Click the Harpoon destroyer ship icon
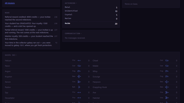 click(x=167, y=82)
